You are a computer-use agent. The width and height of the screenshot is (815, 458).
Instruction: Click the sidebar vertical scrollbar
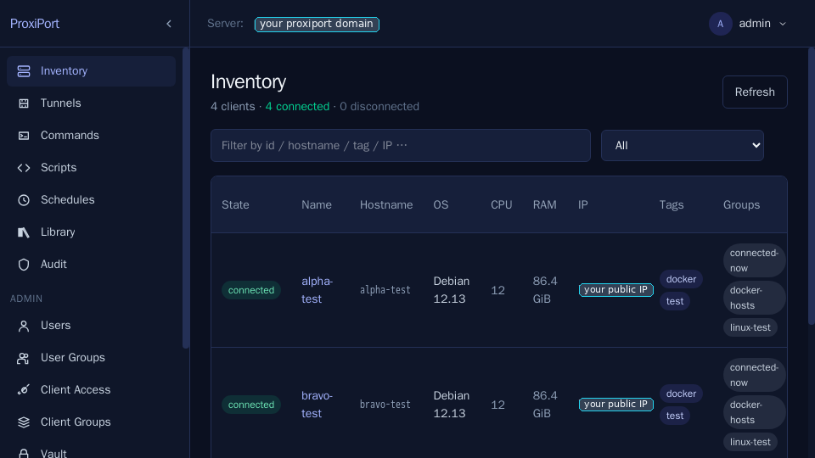[186, 198]
